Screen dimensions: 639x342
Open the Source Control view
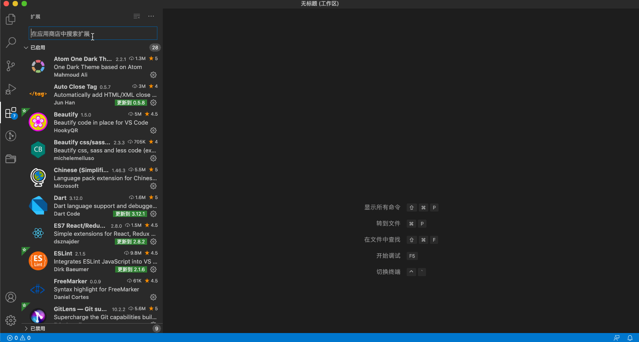11,66
